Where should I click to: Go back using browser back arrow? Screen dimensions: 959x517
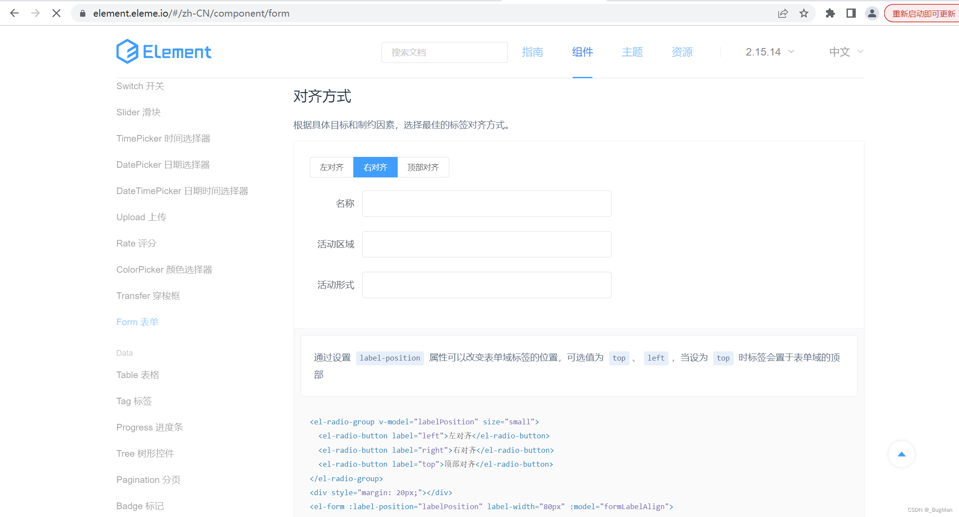pos(14,13)
